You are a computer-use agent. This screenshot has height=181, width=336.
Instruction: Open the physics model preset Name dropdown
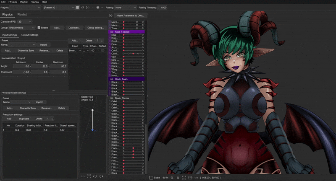pos(20,102)
